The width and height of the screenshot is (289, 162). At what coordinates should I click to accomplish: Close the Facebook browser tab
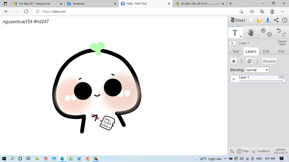[x=115, y=3]
